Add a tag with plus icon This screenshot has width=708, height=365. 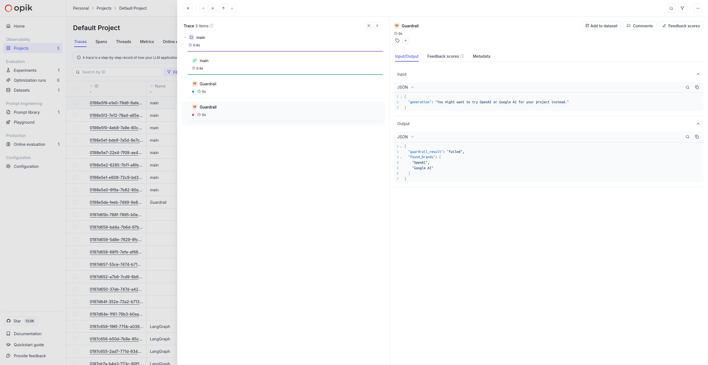(x=406, y=41)
